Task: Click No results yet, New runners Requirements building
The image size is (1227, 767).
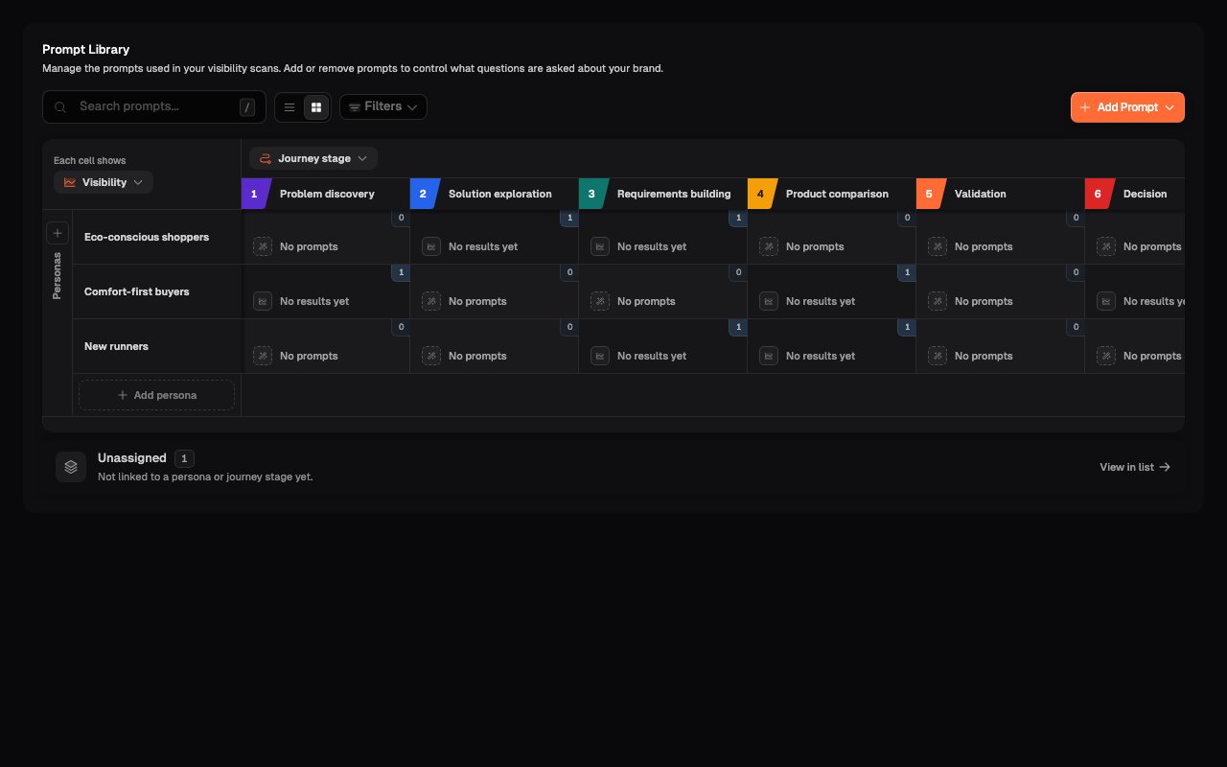Action: pyautogui.click(x=652, y=356)
